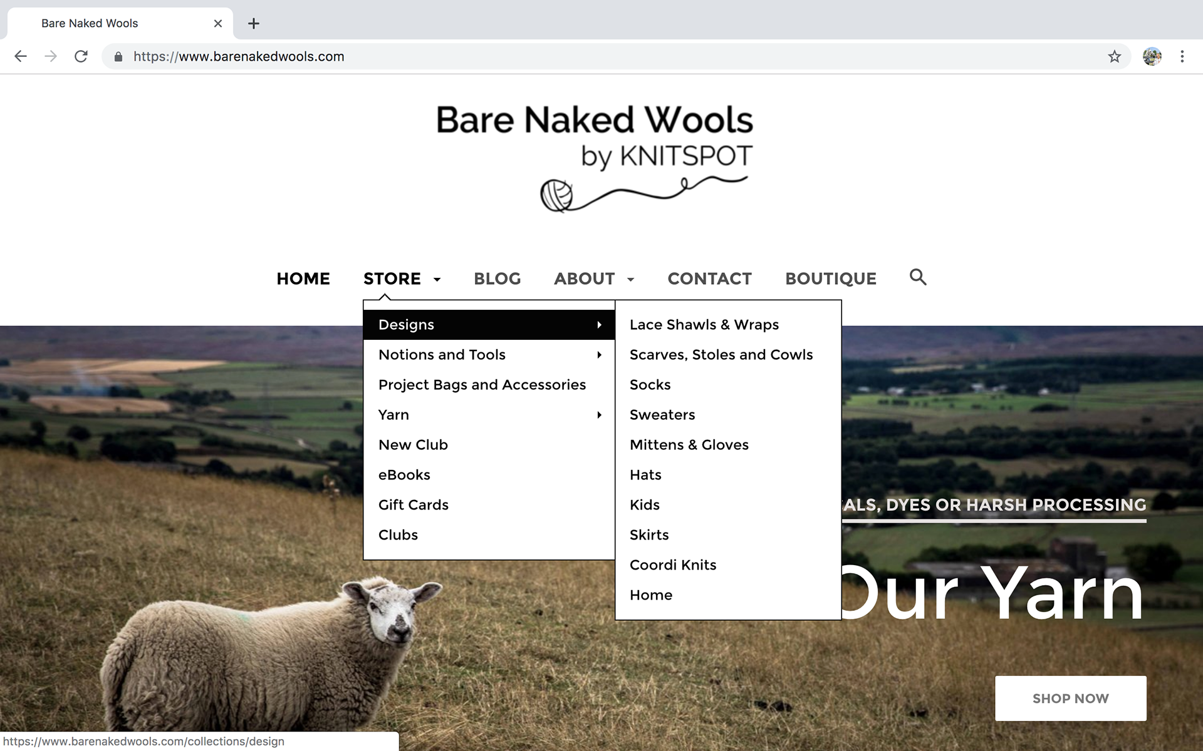Choose Mittens & Gloves in Designs submenu

tap(689, 445)
